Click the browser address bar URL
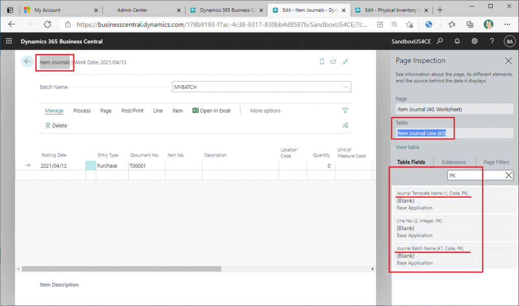The width and height of the screenshot is (519, 306). click(222, 24)
